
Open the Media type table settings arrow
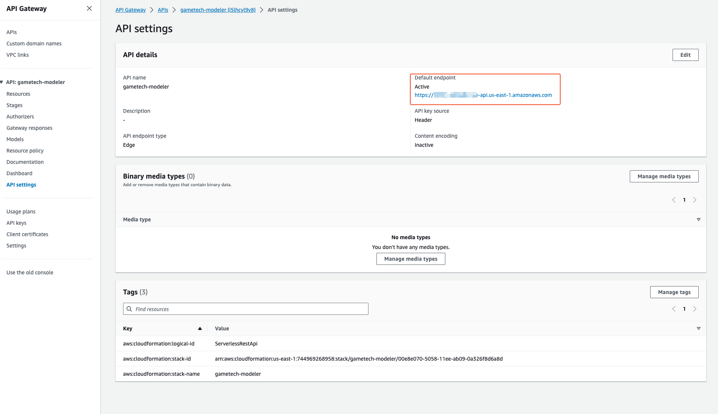click(x=699, y=219)
